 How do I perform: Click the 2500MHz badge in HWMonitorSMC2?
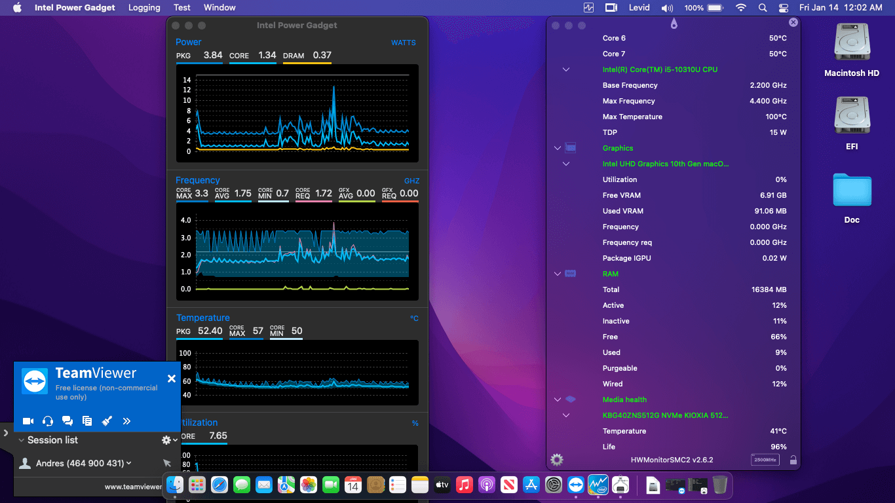pyautogui.click(x=765, y=460)
